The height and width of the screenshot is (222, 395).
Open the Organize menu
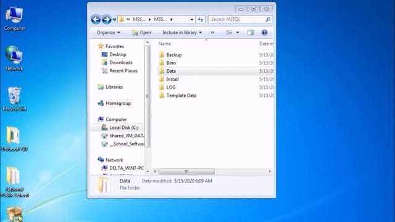pos(109,33)
